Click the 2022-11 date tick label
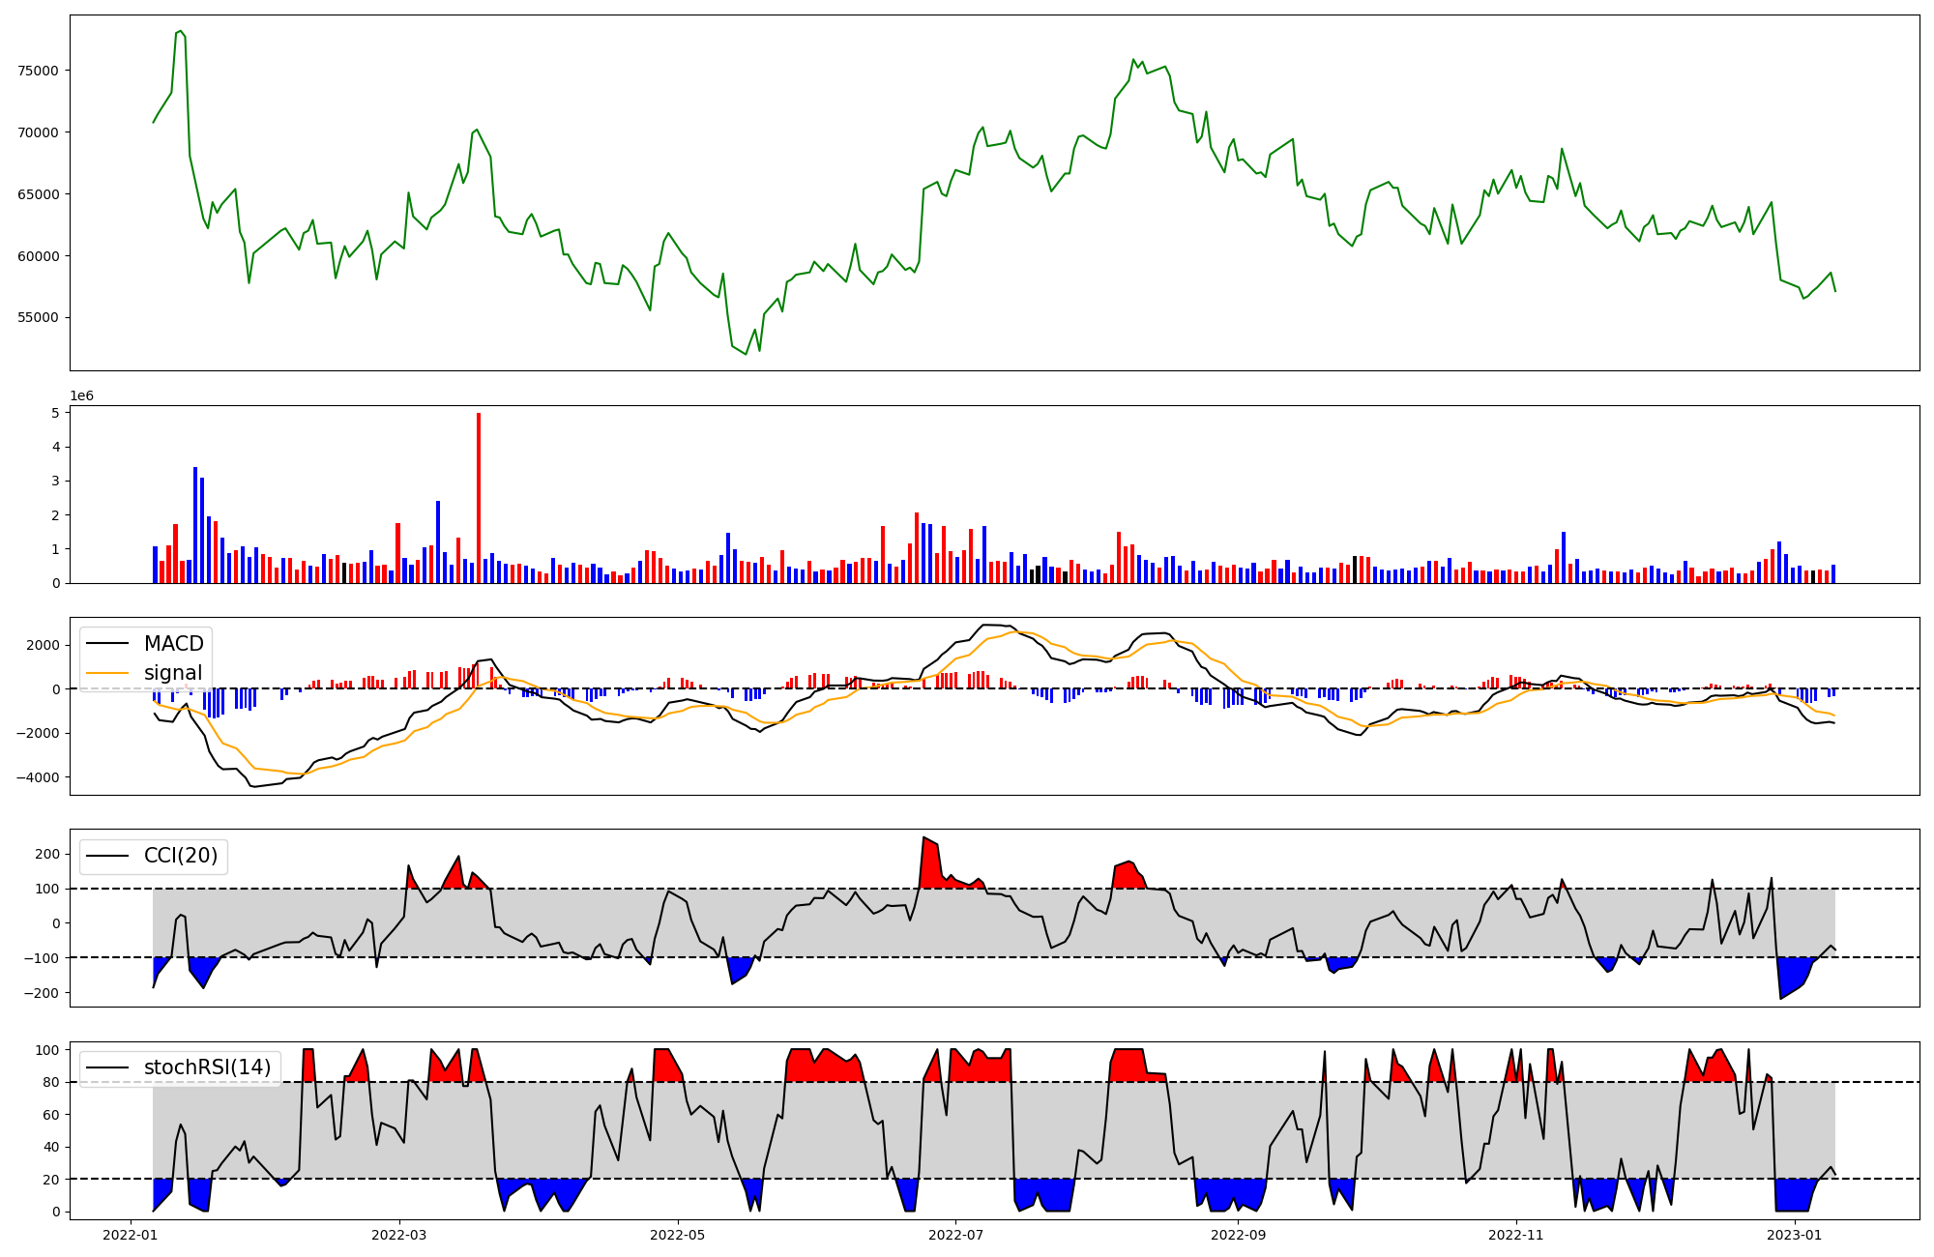The image size is (1934, 1257). (1515, 1235)
